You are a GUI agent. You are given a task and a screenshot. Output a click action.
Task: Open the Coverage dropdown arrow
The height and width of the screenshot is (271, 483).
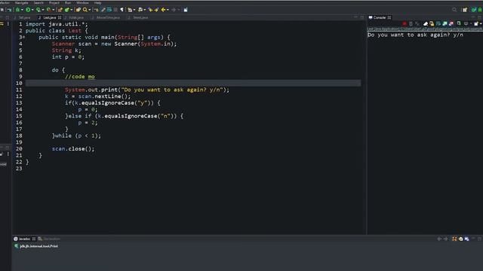(43, 10)
